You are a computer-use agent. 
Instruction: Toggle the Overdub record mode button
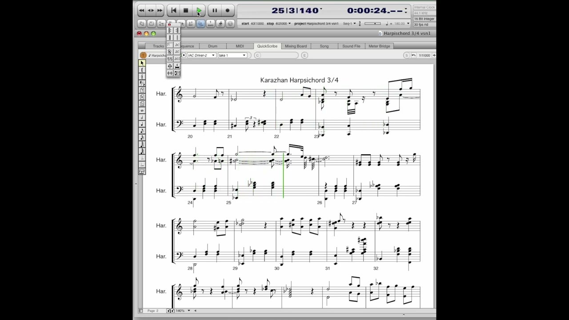[x=191, y=24]
